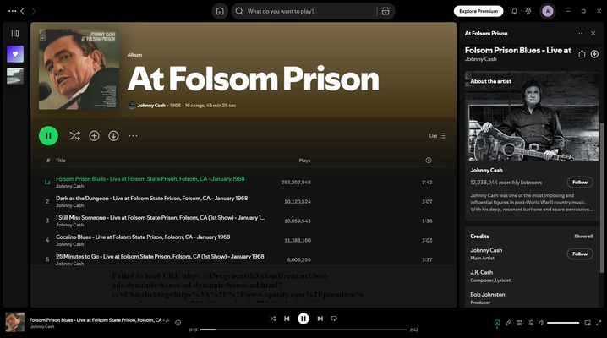Click the Plays column header

pos(304,160)
